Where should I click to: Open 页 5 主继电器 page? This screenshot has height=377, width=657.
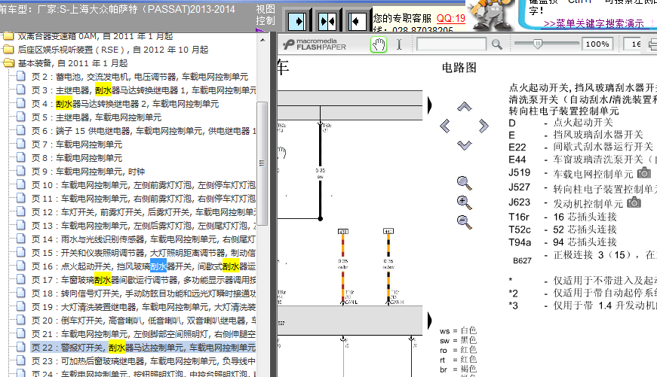click(97, 117)
